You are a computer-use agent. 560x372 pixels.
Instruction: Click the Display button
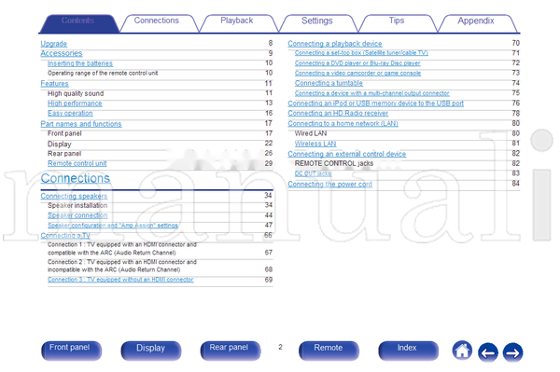[150, 350]
